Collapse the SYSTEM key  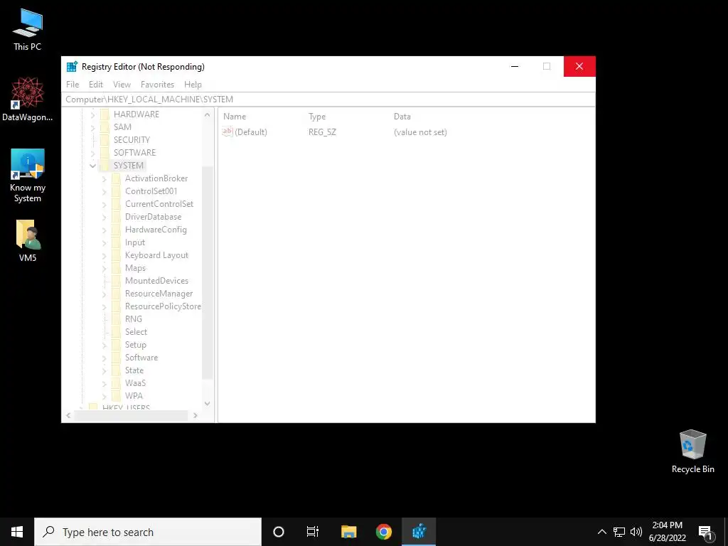click(x=93, y=165)
